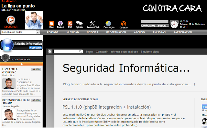Click the Pedro Riba name text

(x=8, y=76)
